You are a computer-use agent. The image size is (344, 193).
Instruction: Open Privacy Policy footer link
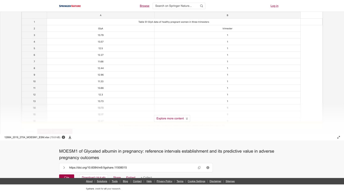coord(164,181)
